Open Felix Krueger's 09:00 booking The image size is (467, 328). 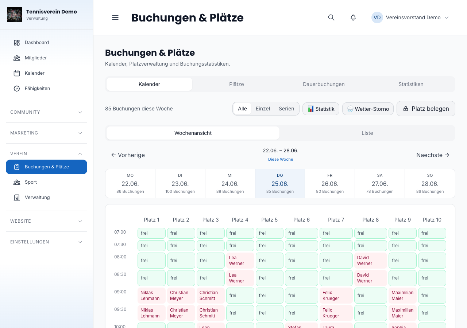click(336, 296)
